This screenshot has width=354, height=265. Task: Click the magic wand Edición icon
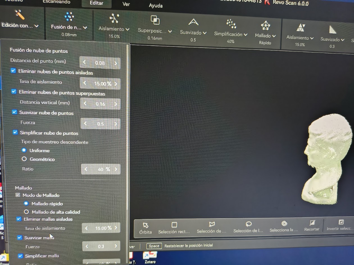tap(21, 15)
